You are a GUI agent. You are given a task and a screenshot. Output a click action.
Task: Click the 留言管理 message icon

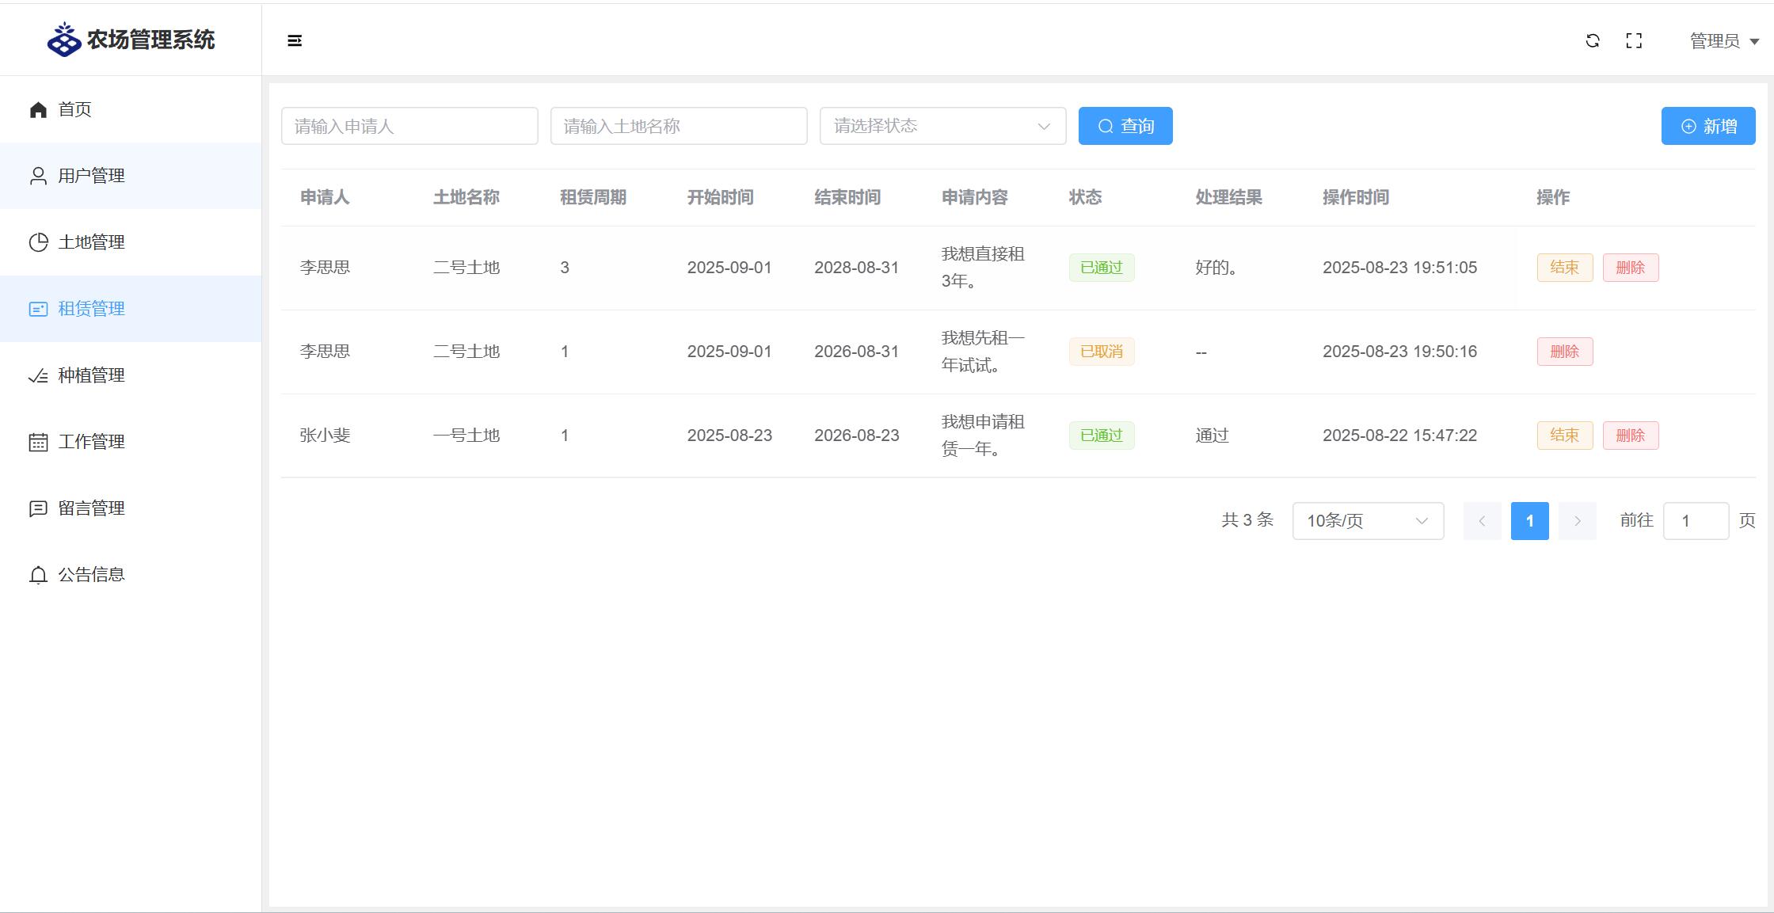pyautogui.click(x=38, y=508)
